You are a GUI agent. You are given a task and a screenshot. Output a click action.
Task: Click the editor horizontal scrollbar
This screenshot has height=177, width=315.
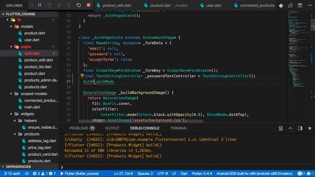click(x=141, y=121)
